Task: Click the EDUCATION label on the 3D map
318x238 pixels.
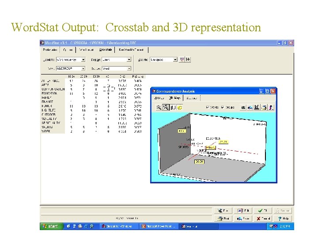Action: [213, 139]
